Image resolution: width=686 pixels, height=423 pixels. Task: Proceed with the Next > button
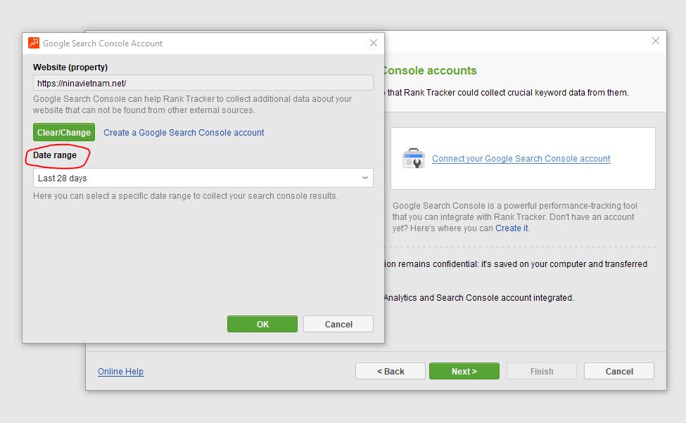(x=464, y=371)
